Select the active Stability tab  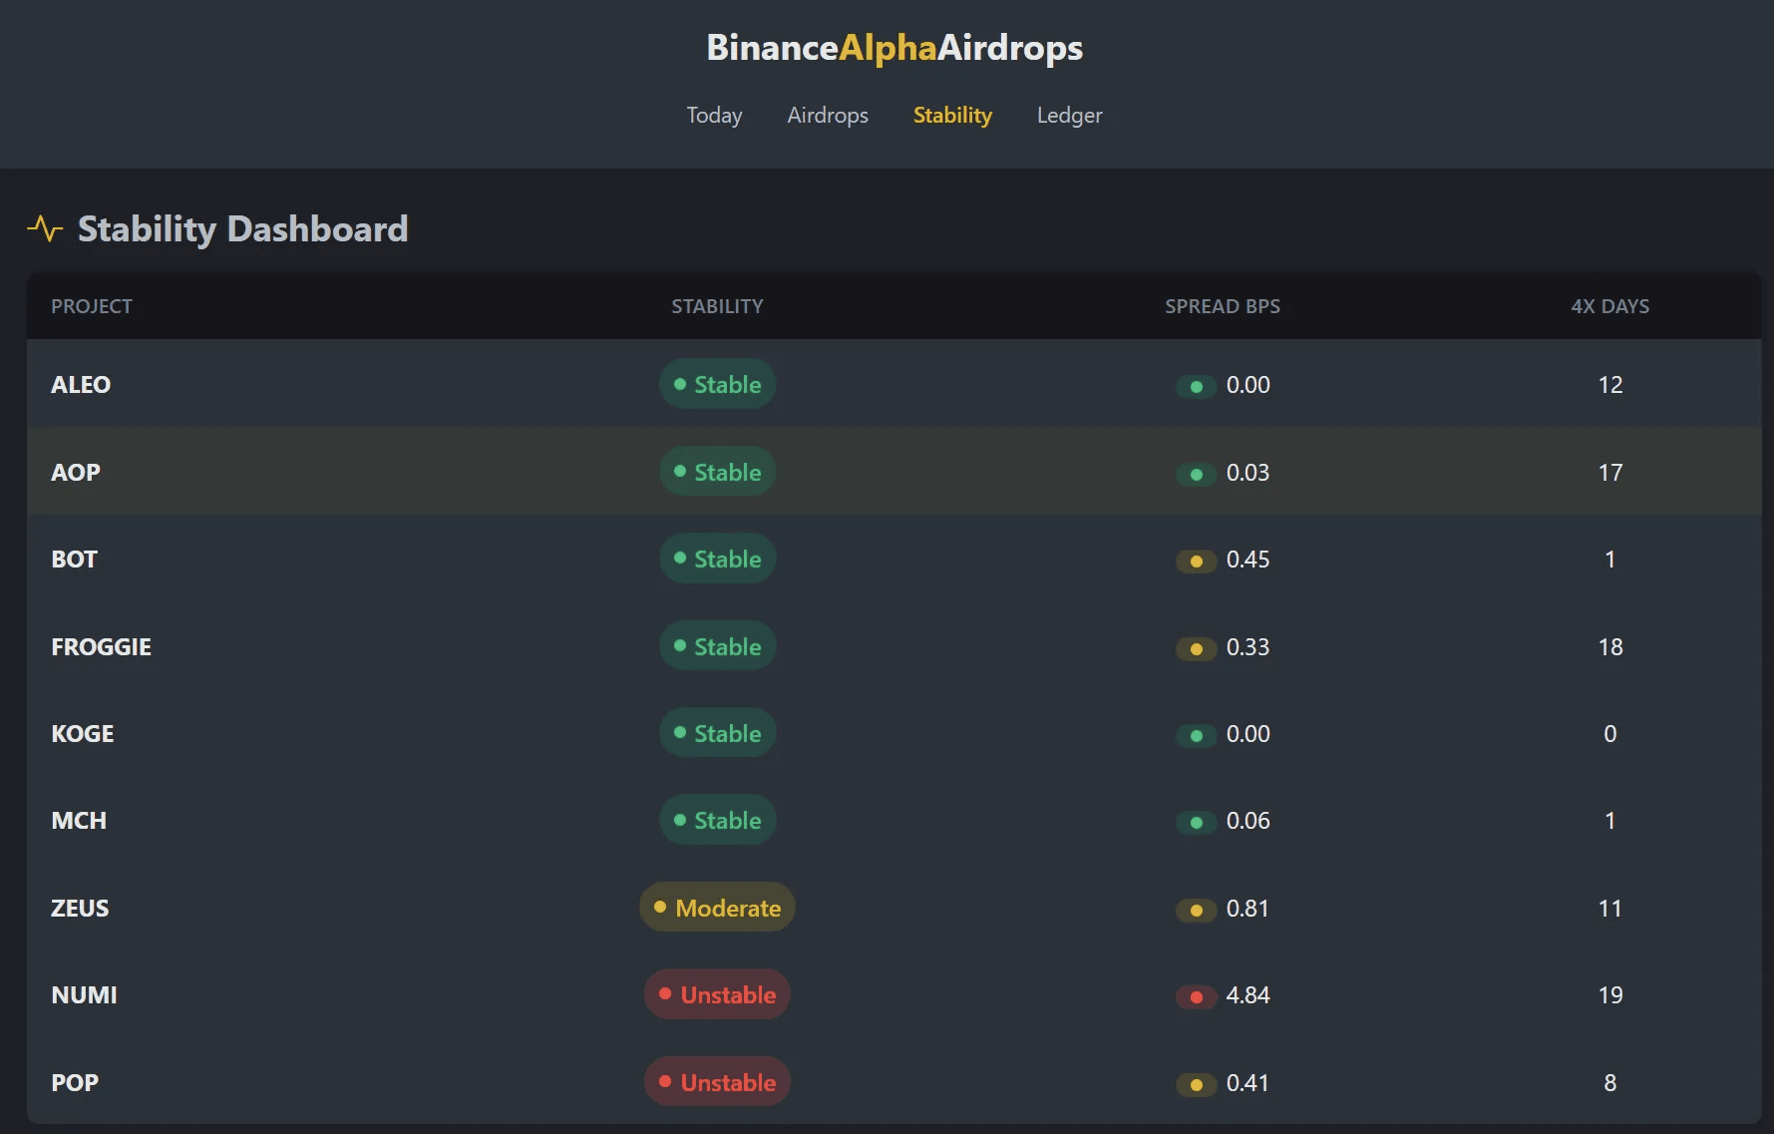click(x=952, y=116)
